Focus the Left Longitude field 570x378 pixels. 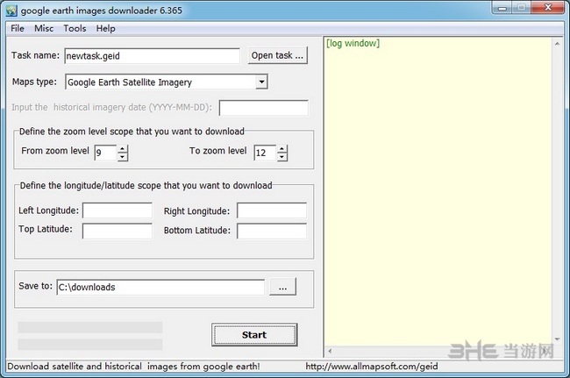click(x=118, y=210)
